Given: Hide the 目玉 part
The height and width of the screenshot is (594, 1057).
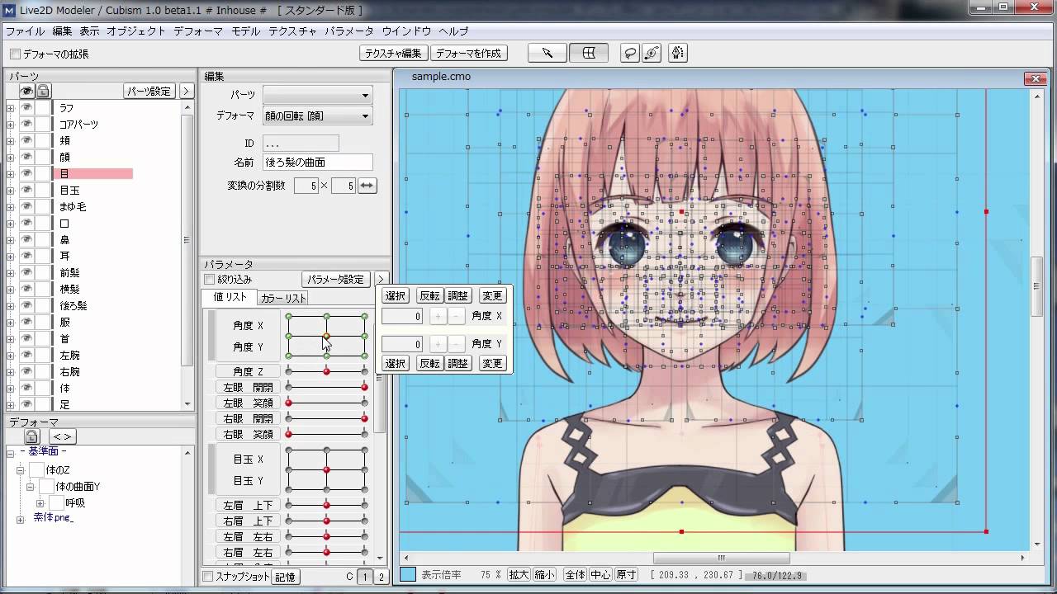Looking at the screenshot, I should tap(26, 190).
